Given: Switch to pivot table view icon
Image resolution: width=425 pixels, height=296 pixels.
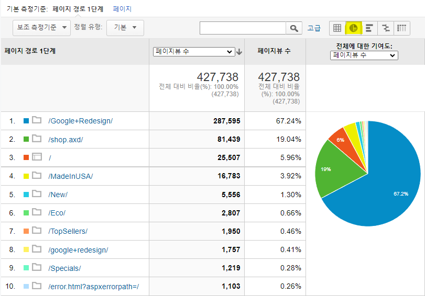Looking at the screenshot, I should pos(401,28).
